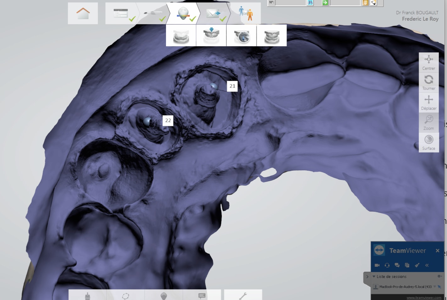The height and width of the screenshot is (300, 447).
Task: Open the session list gear dropdown
Action: click(x=439, y=276)
